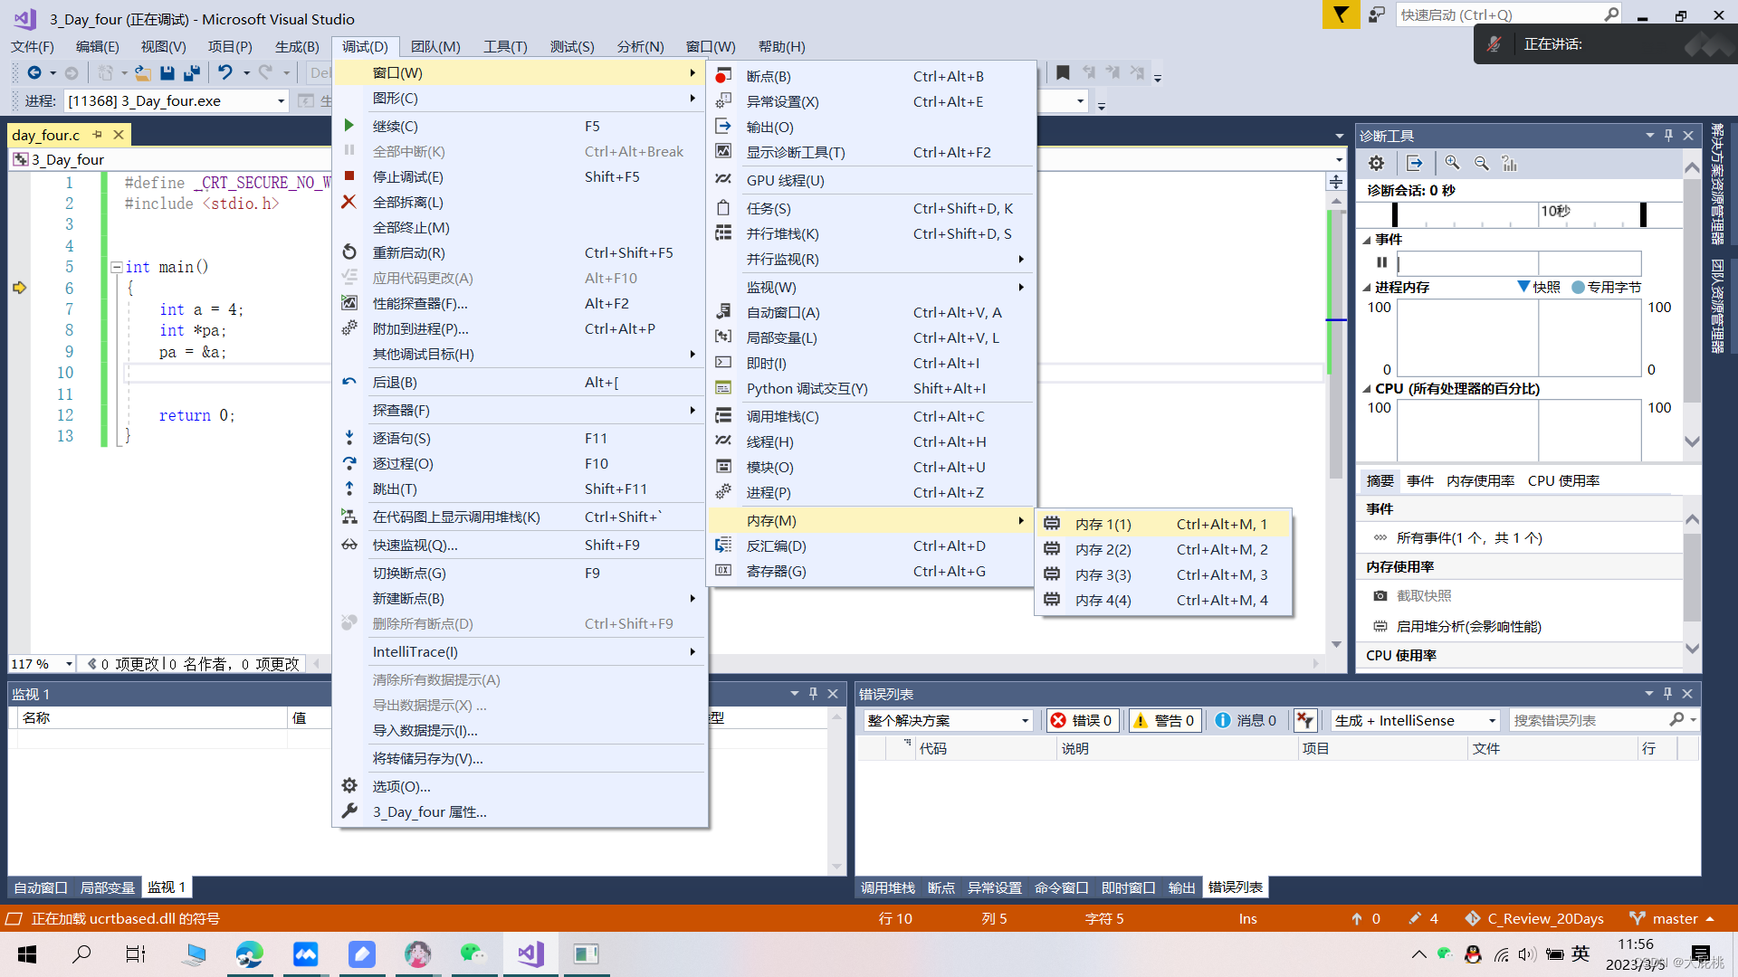
Task: Click the diagnostic tools settings gear
Action: coord(1376,164)
